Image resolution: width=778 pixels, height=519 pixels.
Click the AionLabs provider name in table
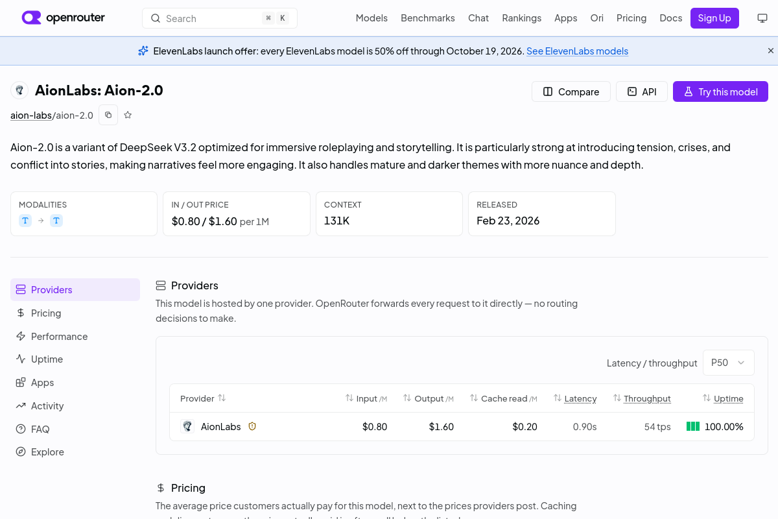pos(221,427)
